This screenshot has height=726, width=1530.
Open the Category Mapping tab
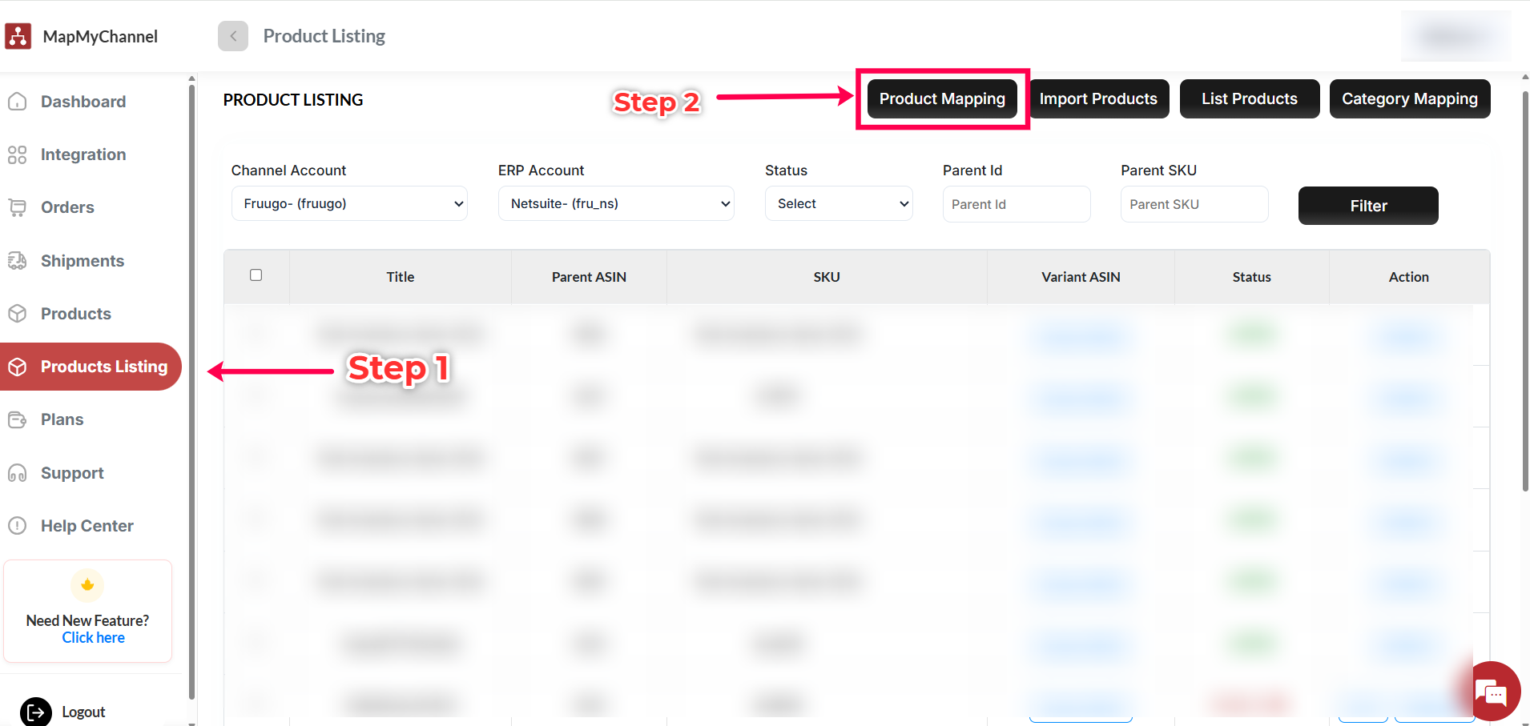[1408, 98]
